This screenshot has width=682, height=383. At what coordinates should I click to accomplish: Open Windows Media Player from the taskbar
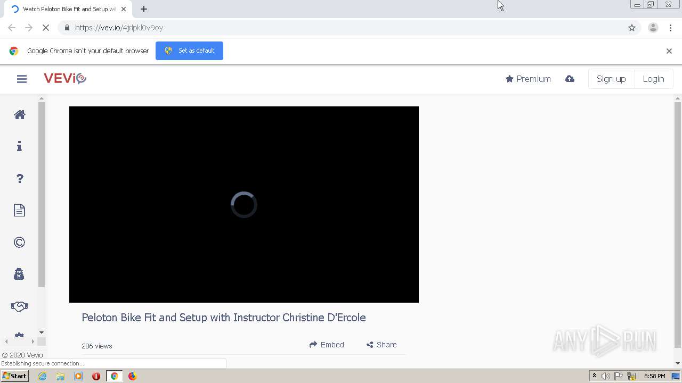pyautogui.click(x=78, y=376)
